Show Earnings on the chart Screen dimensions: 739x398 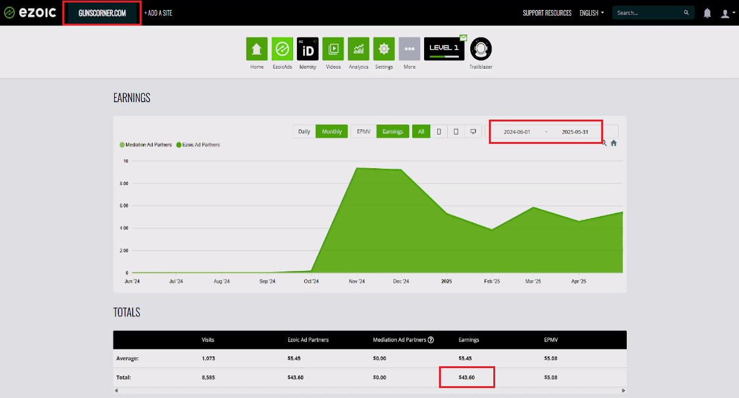(x=393, y=131)
